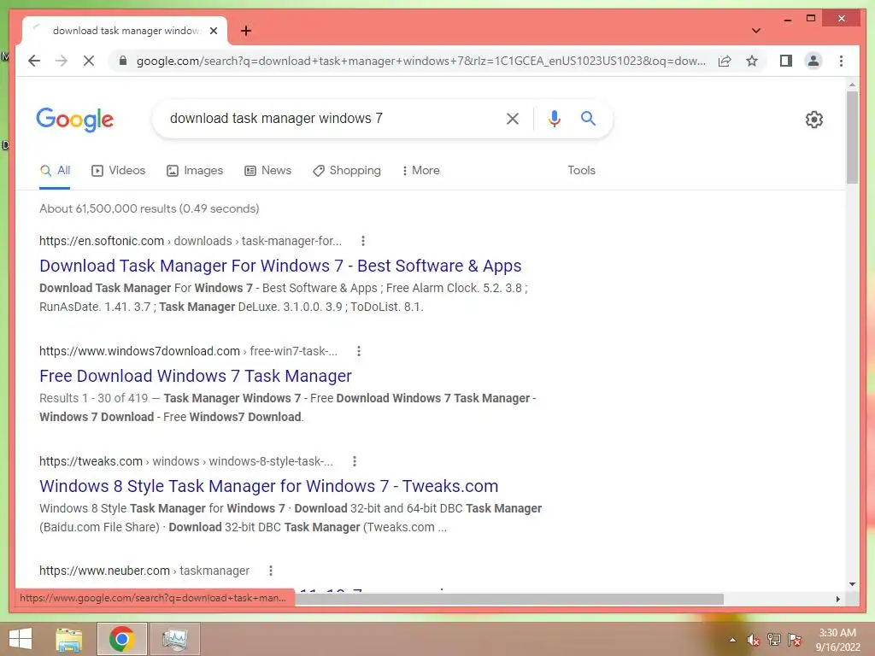Screen dimensions: 875x656
Task: Open Windows 8 Style Task Manager link
Action: 268,486
